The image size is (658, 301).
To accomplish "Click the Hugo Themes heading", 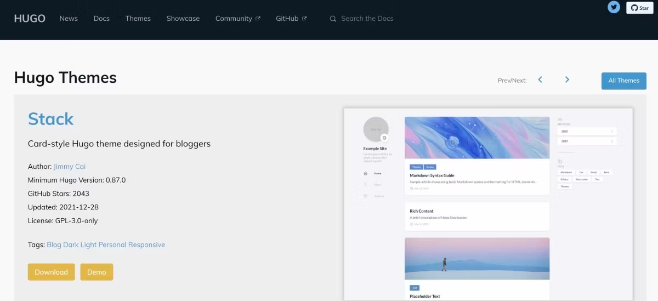I will 65,77.
